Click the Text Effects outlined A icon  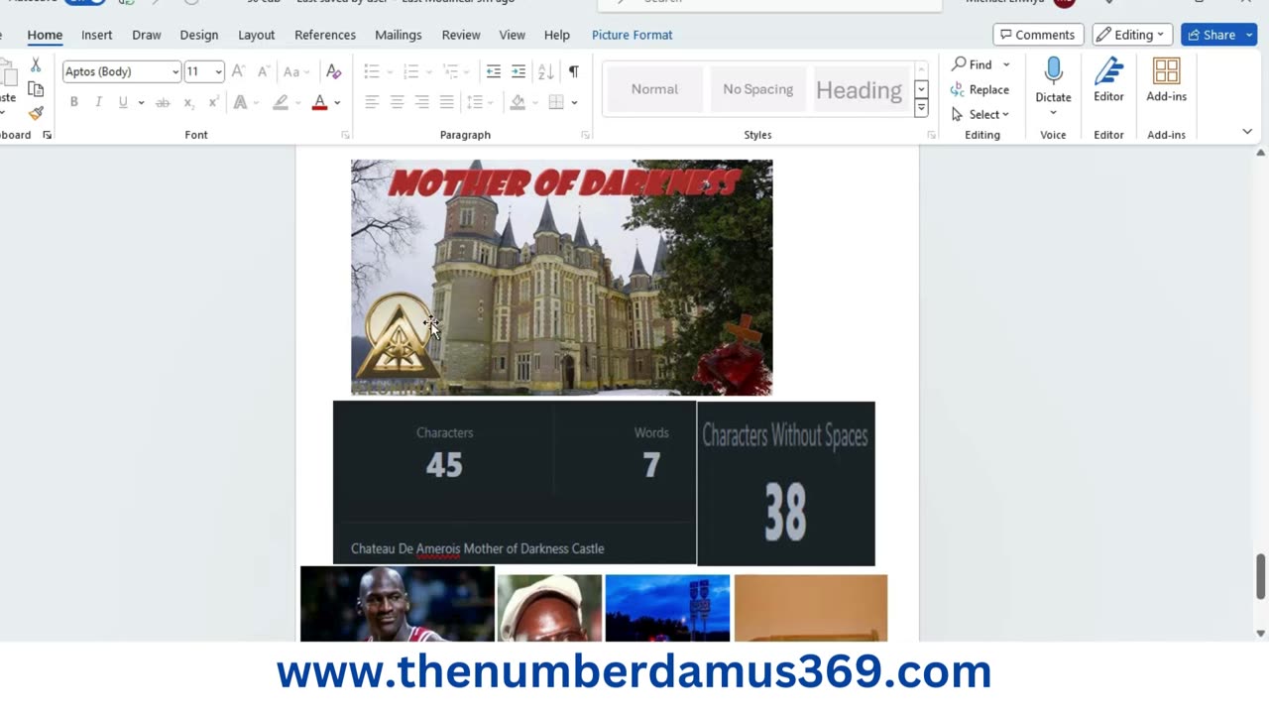pos(240,102)
